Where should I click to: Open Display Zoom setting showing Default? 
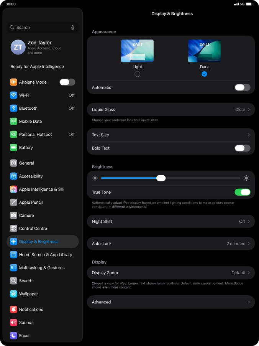pos(171,273)
